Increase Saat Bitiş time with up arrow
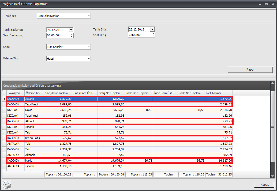 pyautogui.click(x=153, y=33)
